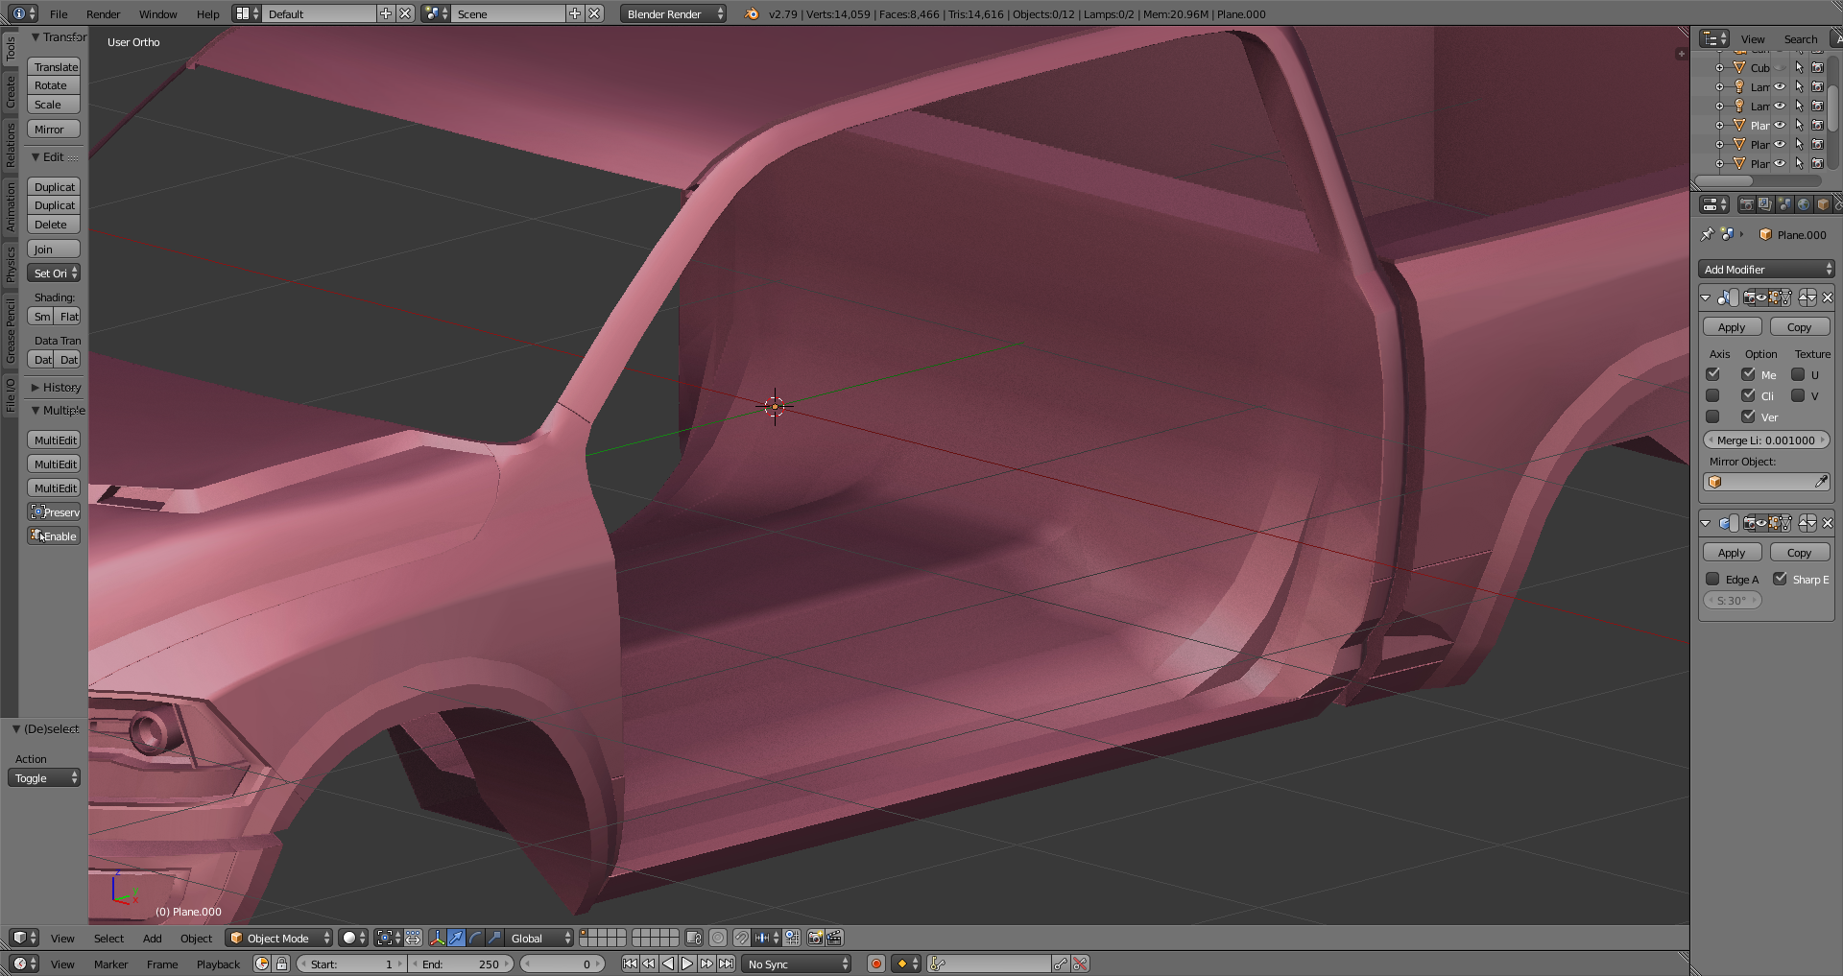Image resolution: width=1843 pixels, height=976 pixels.
Task: Disable the Sharp Edges checkbox
Action: [x=1780, y=579]
